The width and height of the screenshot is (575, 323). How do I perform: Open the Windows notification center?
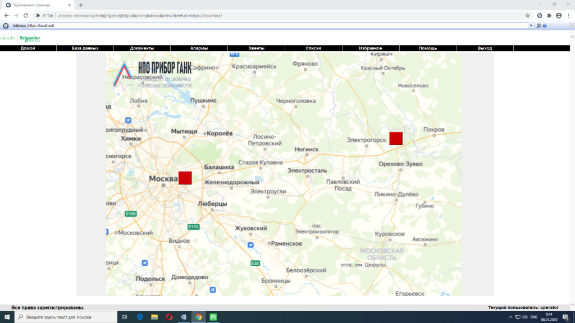tap(565, 317)
